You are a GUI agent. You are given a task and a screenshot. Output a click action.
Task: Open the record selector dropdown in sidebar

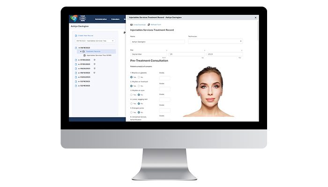coord(95,41)
